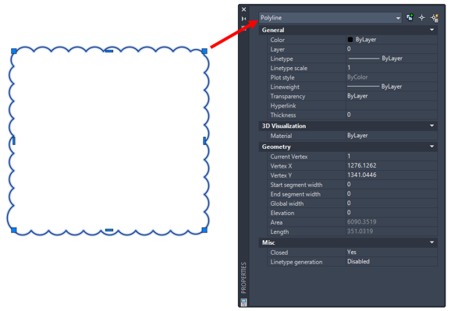Click the Select Objects crosshair icon
The height and width of the screenshot is (311, 451).
[x=421, y=18]
